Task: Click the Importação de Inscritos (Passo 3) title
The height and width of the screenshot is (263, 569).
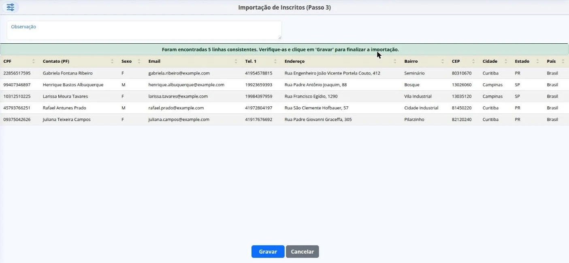Action: (284, 7)
